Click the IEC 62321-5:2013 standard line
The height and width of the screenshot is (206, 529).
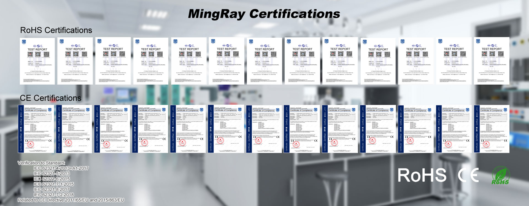point(52,174)
